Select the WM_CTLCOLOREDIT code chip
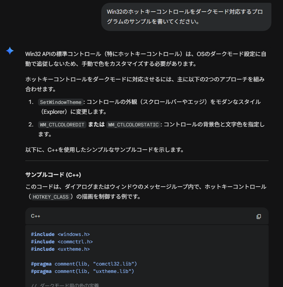This screenshot has width=283, height=287. 62,125
